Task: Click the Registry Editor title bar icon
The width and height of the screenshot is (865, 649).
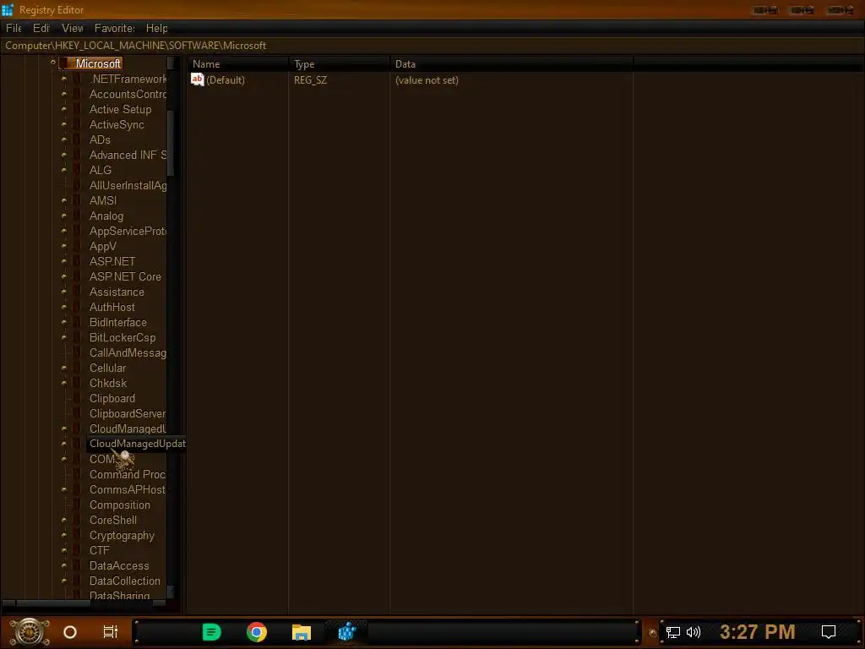Action: point(8,10)
